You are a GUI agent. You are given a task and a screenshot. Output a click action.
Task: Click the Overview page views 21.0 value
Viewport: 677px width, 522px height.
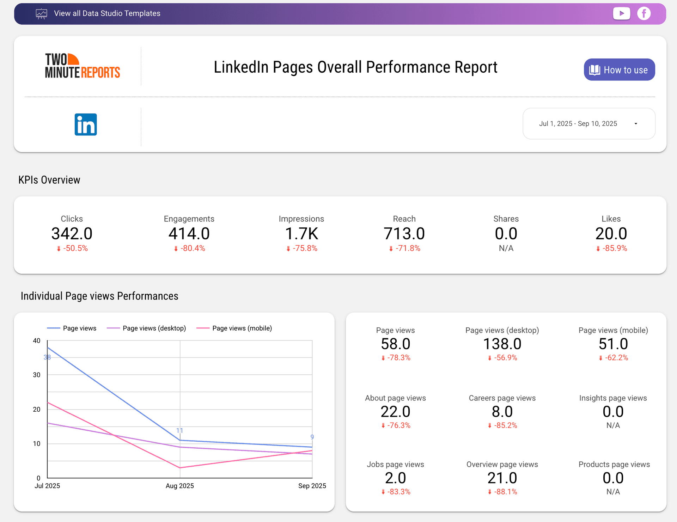(x=502, y=478)
